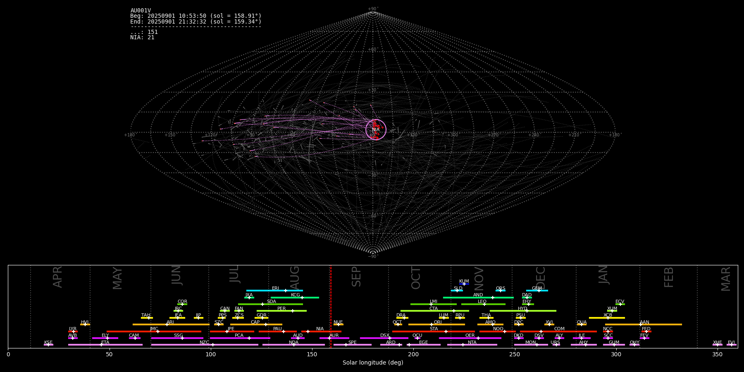Click the STA shower label
744x372 pixels.
pyautogui.click(x=434, y=329)
